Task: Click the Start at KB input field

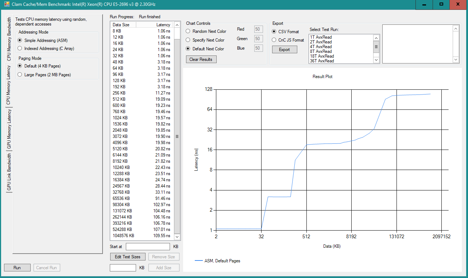Action: [x=148, y=247]
